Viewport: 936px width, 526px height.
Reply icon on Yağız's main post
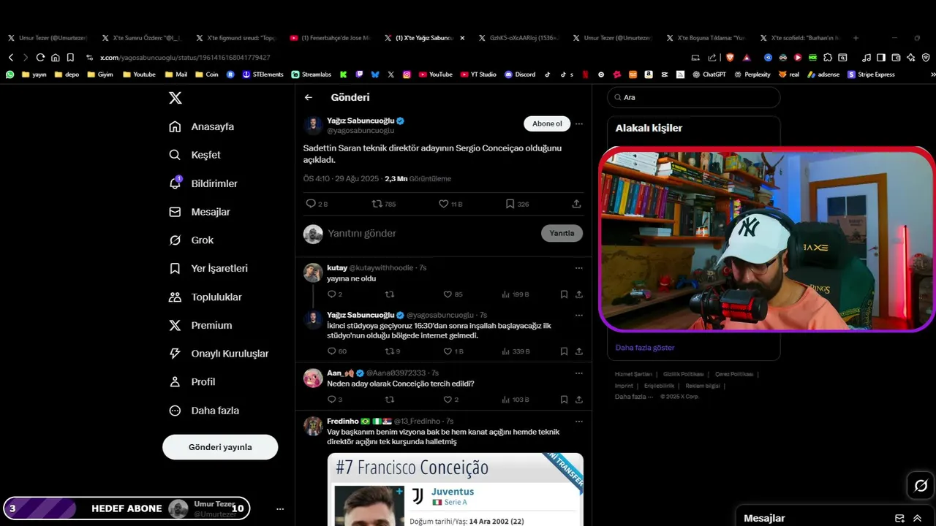pos(311,204)
